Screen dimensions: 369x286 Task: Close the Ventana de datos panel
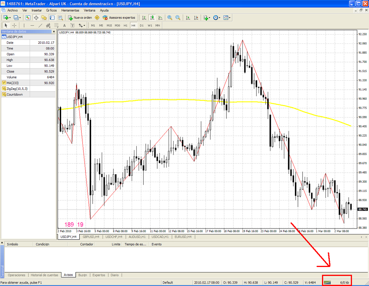[x=54, y=31]
